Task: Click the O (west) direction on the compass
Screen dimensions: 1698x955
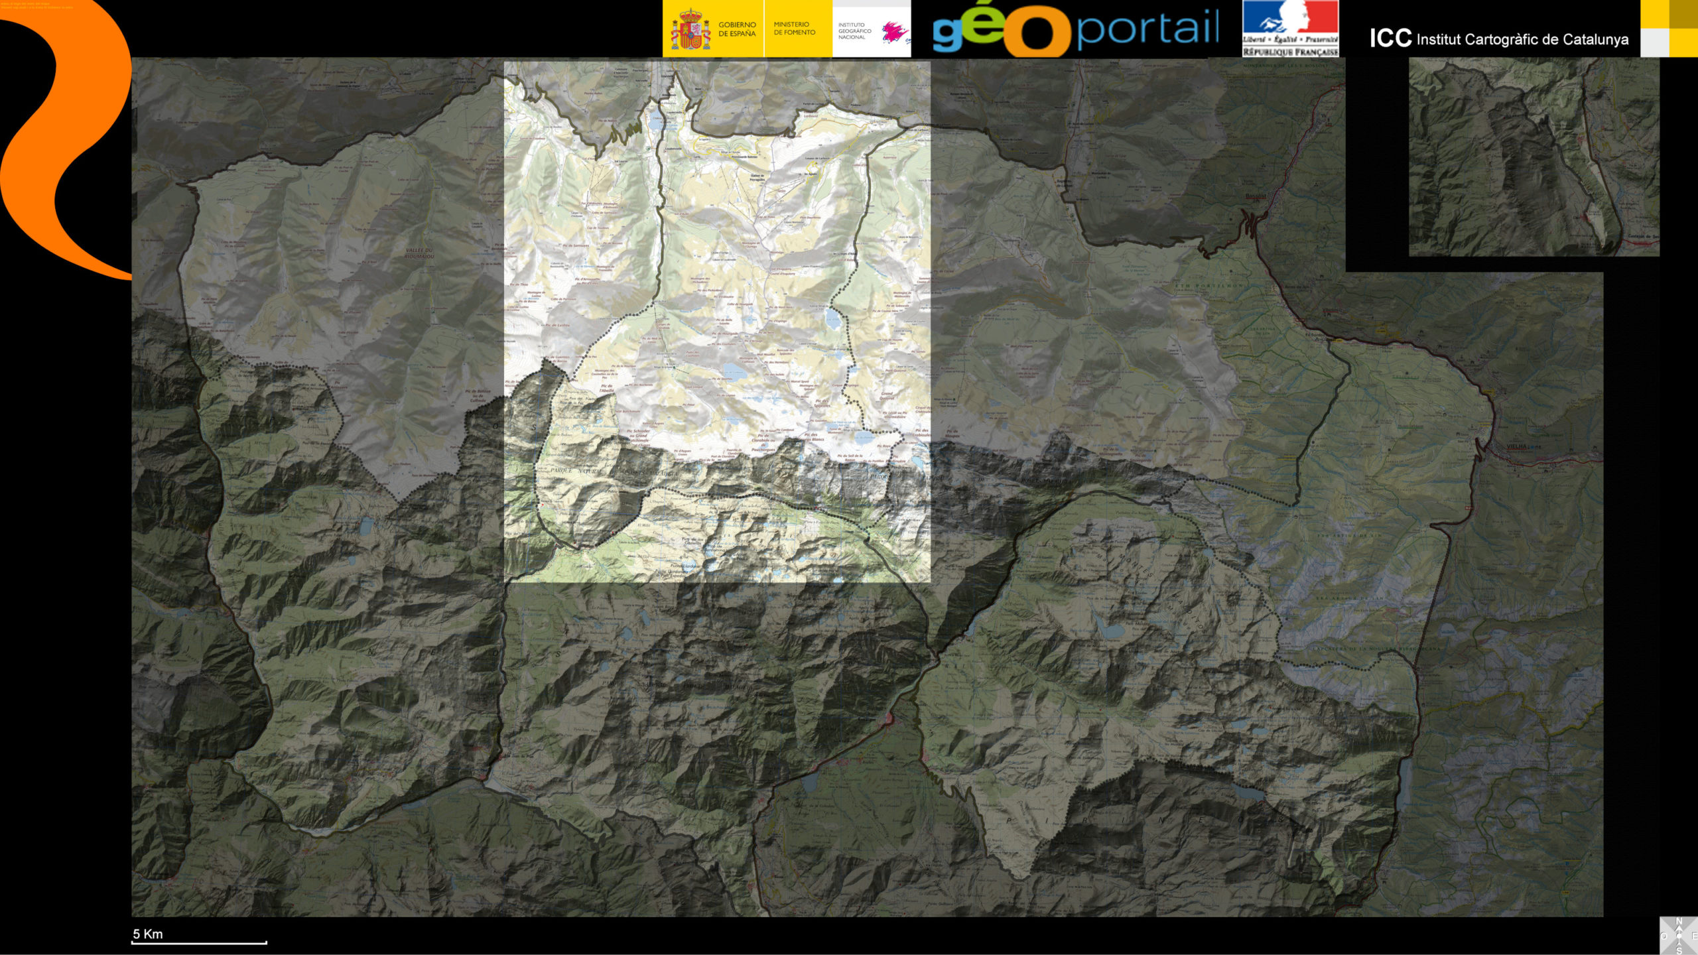Action: (1664, 936)
